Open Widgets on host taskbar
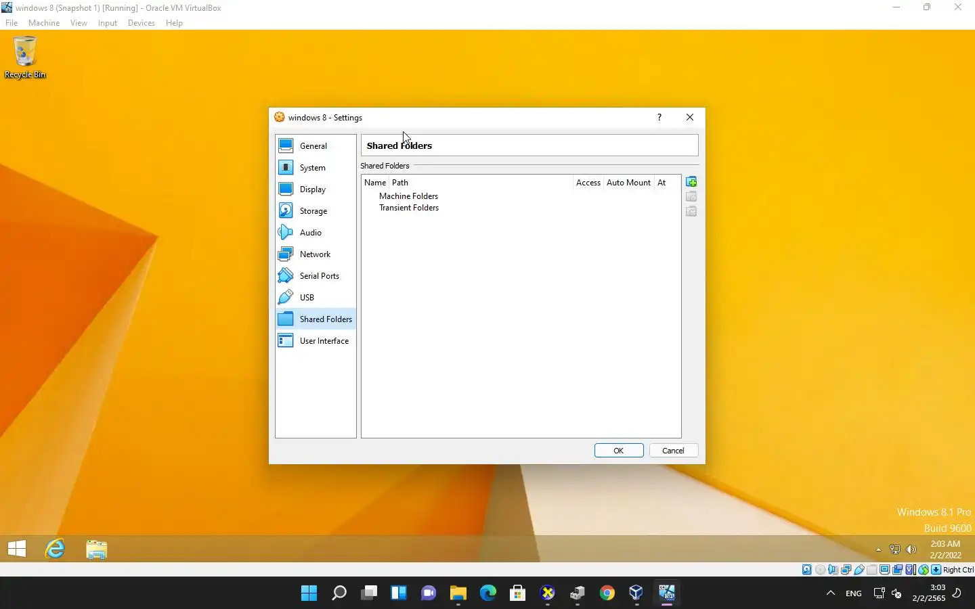The height and width of the screenshot is (609, 975). [399, 593]
